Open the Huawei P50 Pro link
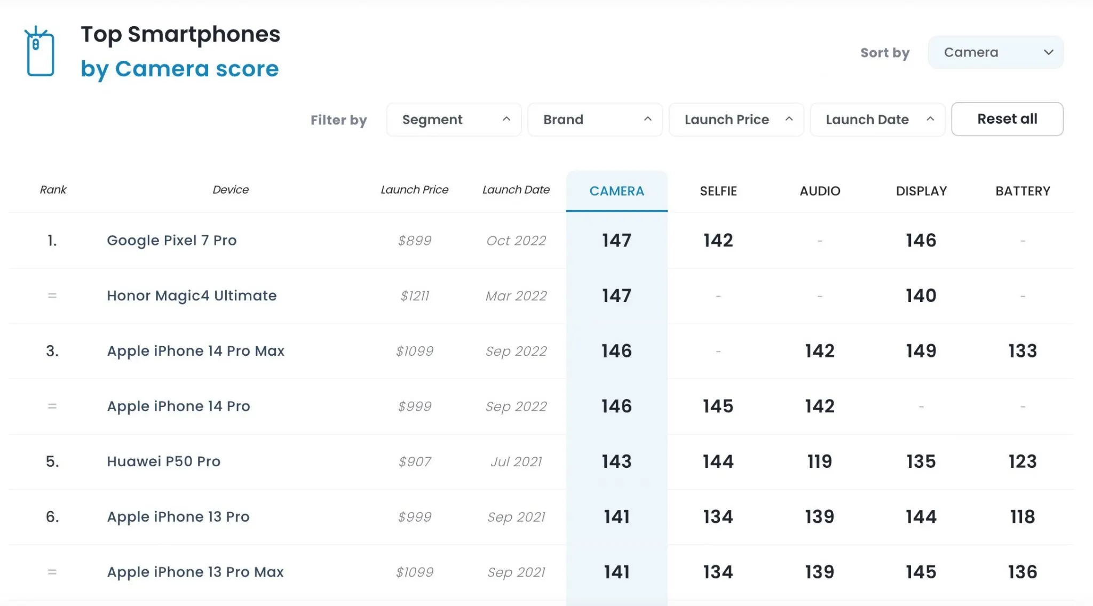 (163, 461)
